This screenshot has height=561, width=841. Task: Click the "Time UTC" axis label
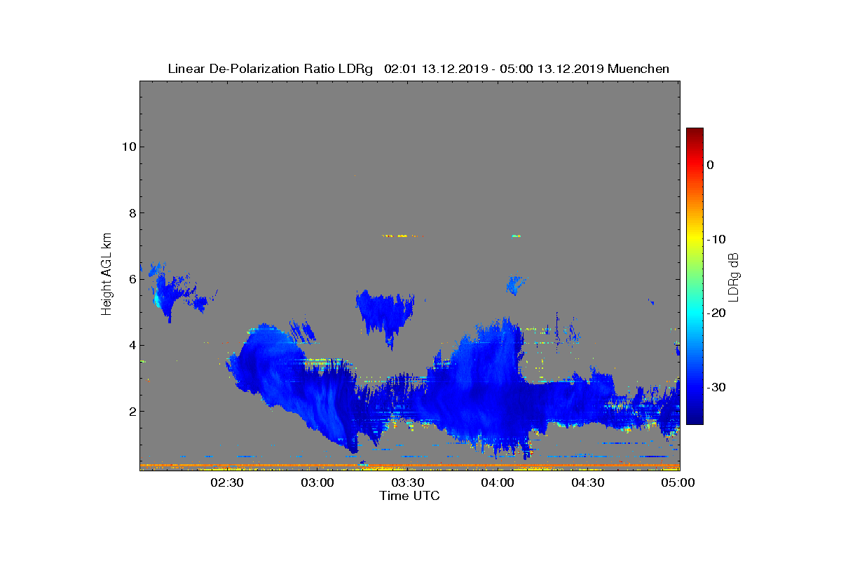pyautogui.click(x=409, y=496)
